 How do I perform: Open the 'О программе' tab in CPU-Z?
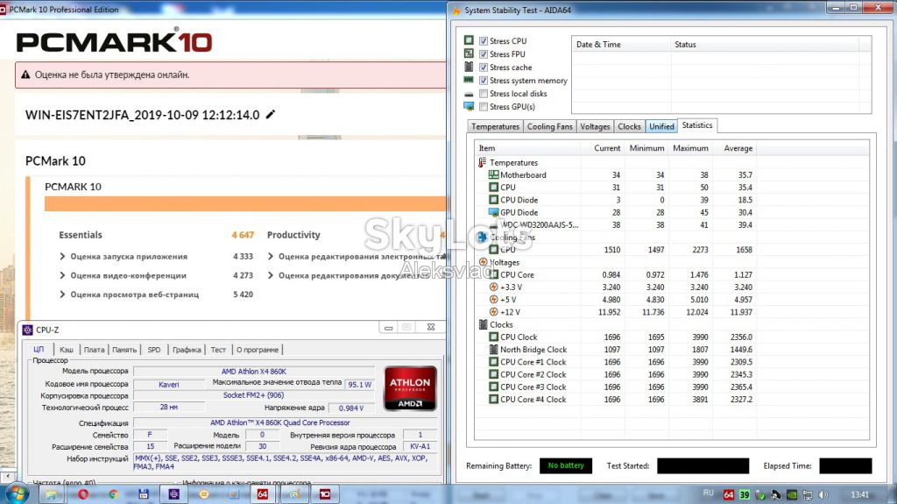258,350
